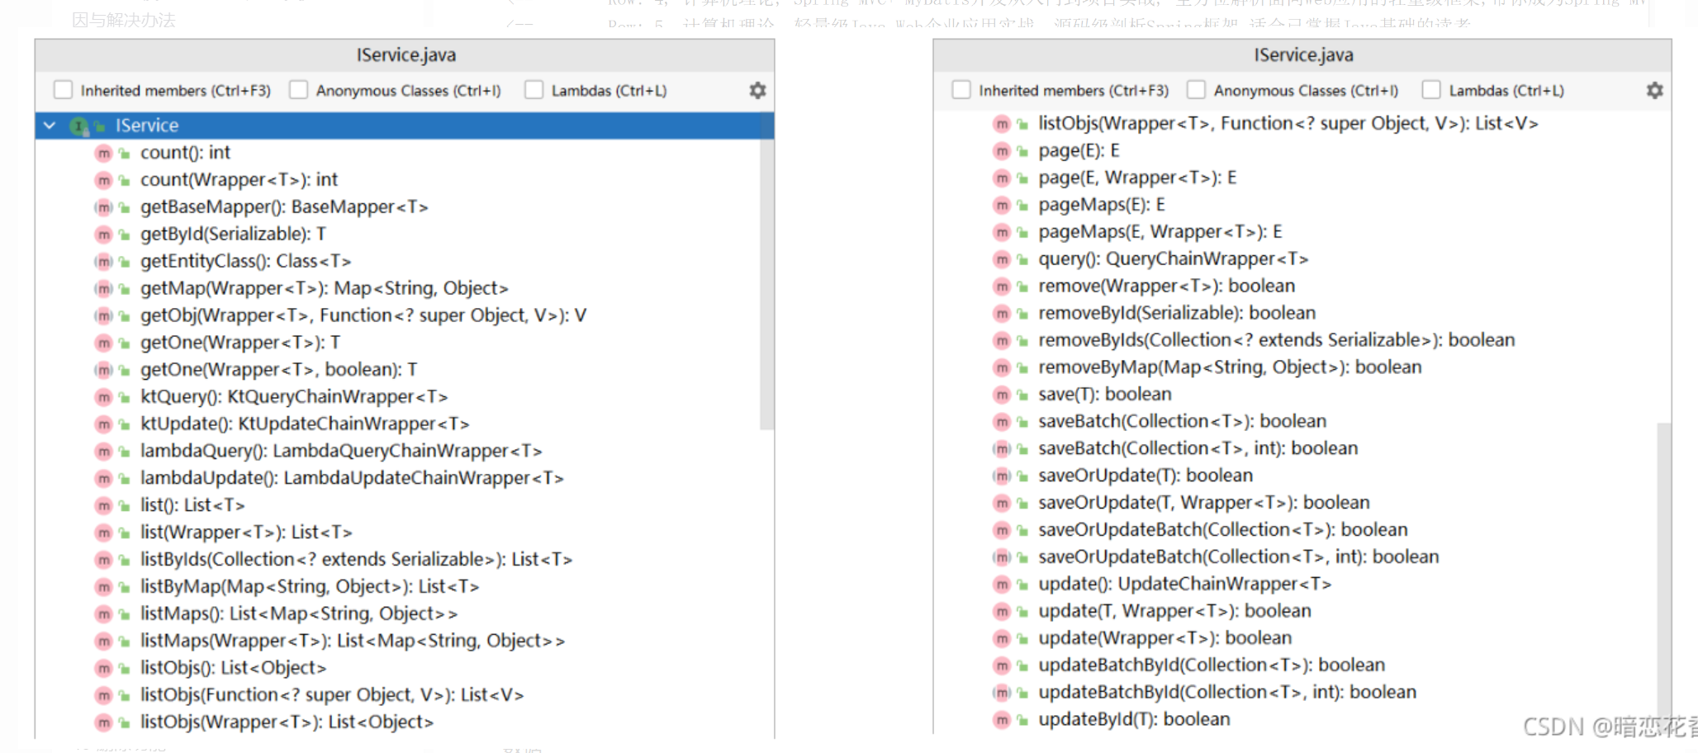Open settings gear in right IService panel

pyautogui.click(x=1654, y=91)
